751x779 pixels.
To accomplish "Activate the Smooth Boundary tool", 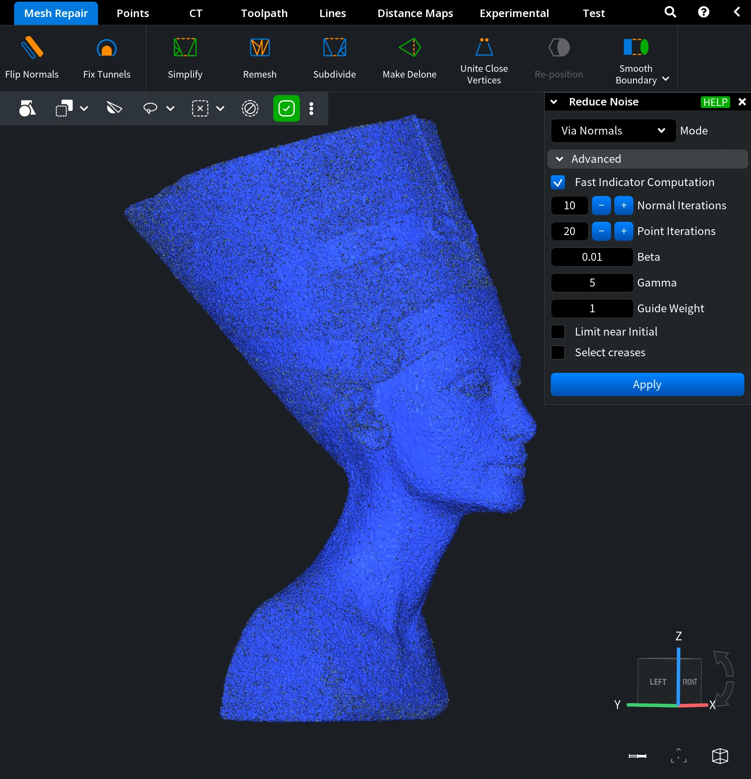I will click(x=636, y=61).
